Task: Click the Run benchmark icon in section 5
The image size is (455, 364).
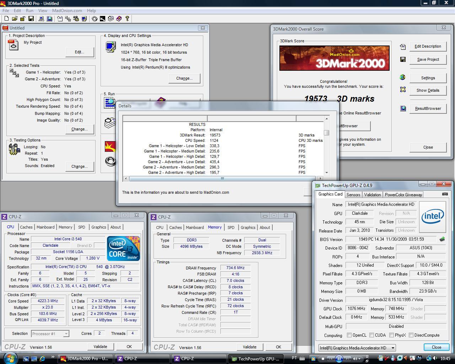Action: click(109, 102)
